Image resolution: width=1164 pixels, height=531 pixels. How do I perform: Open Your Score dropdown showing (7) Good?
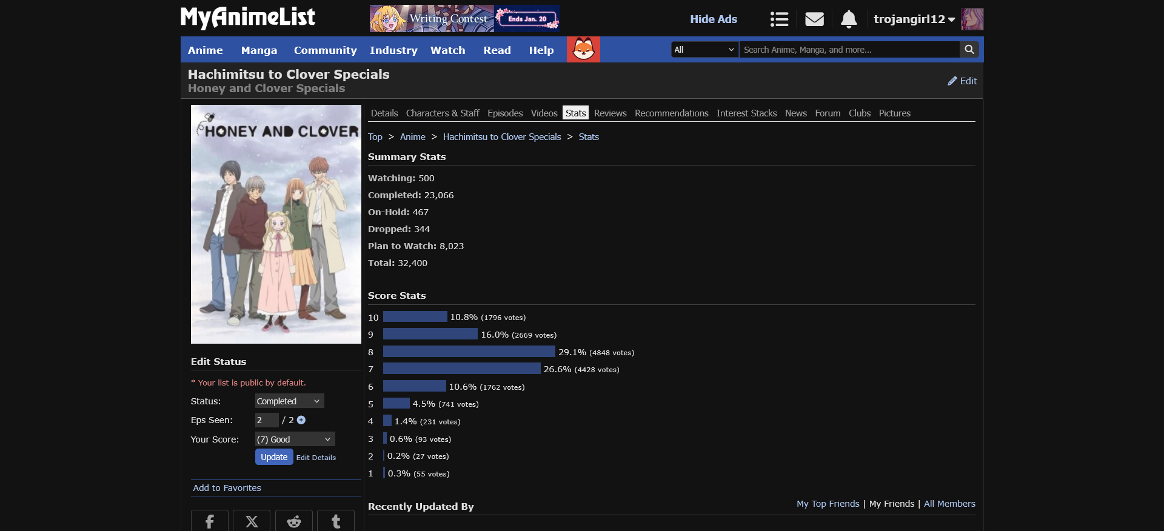pyautogui.click(x=295, y=439)
